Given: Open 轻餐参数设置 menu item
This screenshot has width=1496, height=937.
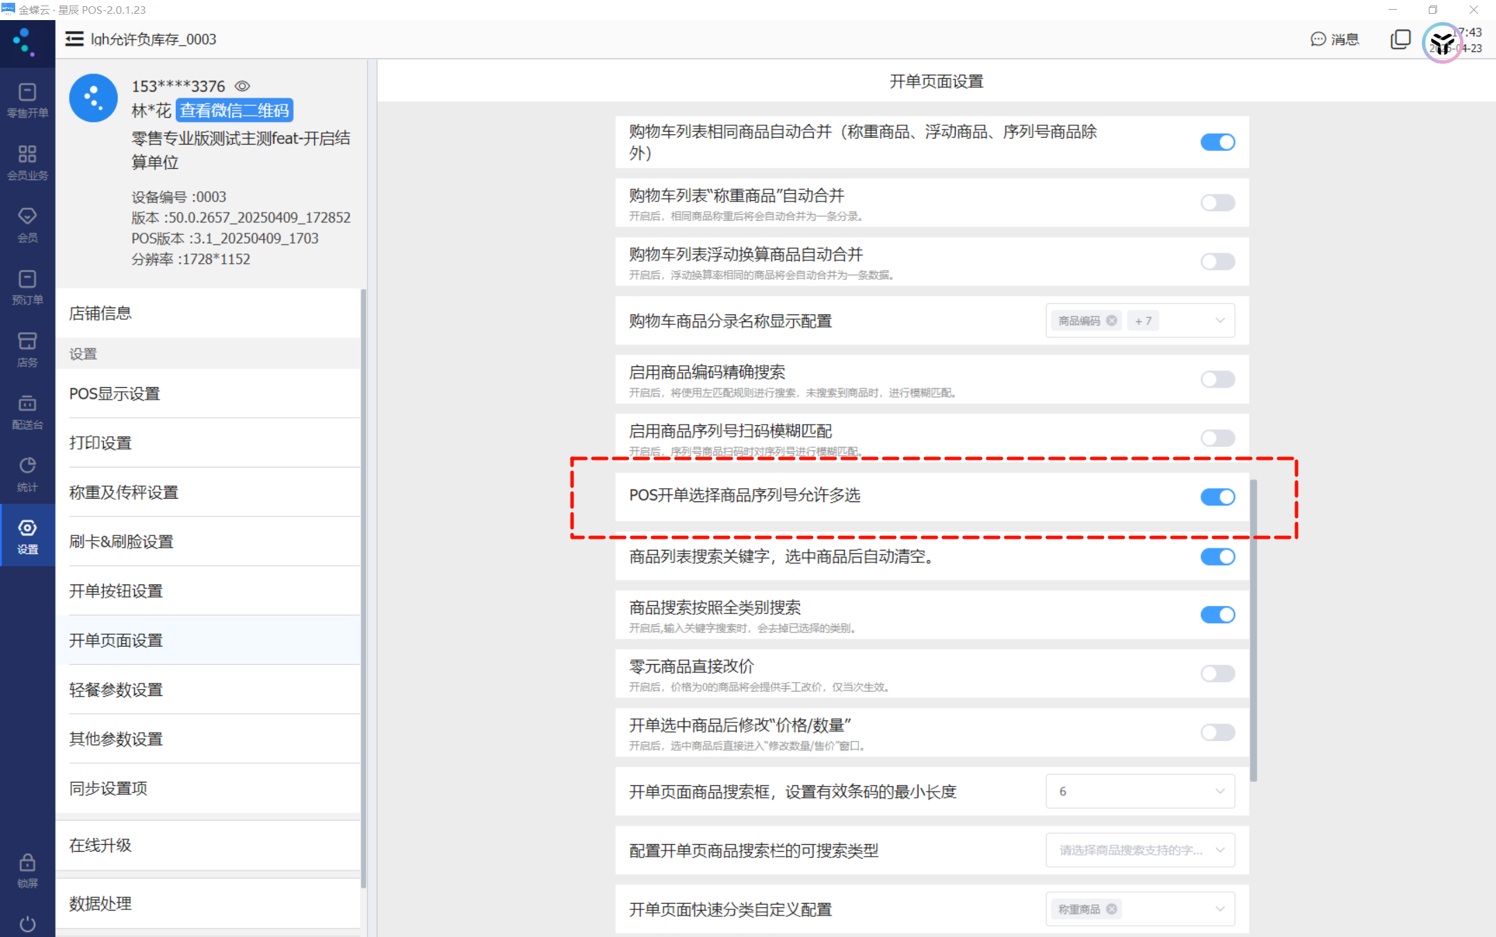Looking at the screenshot, I should coord(208,690).
